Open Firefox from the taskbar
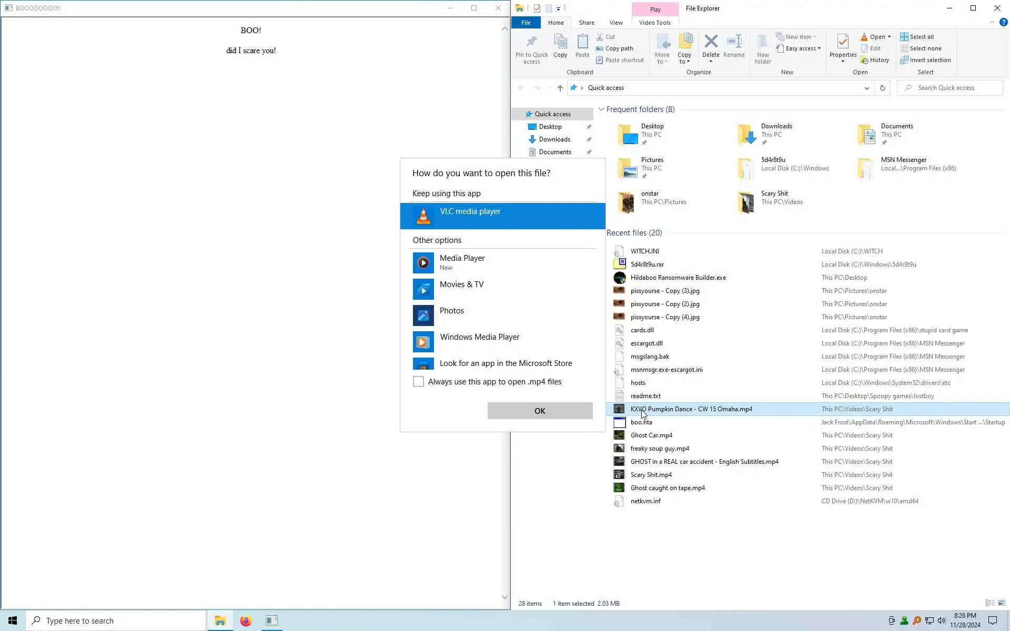The width and height of the screenshot is (1010, 631). point(246,620)
